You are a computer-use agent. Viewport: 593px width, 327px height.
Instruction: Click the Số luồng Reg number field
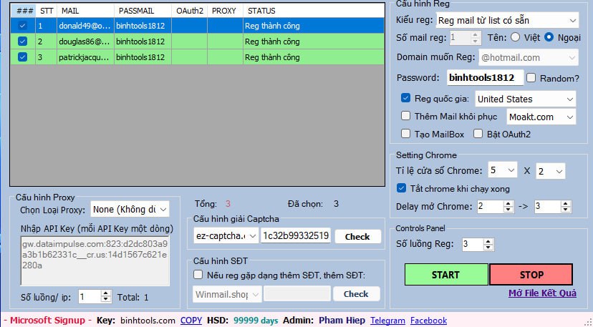473,245
